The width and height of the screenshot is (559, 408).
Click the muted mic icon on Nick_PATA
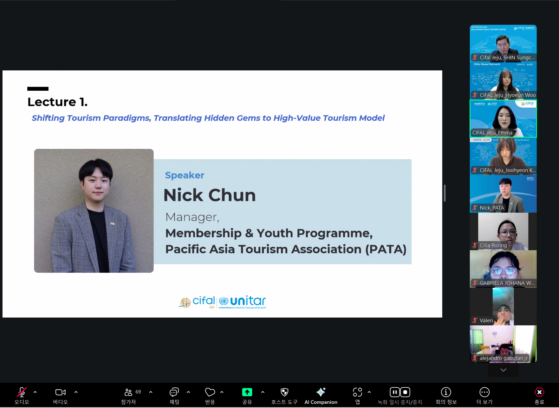(x=475, y=208)
